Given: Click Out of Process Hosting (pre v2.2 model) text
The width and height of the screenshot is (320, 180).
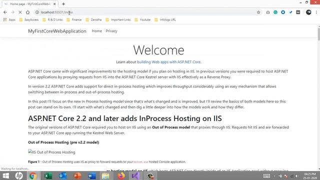Looking at the screenshot, I should 63,142.
